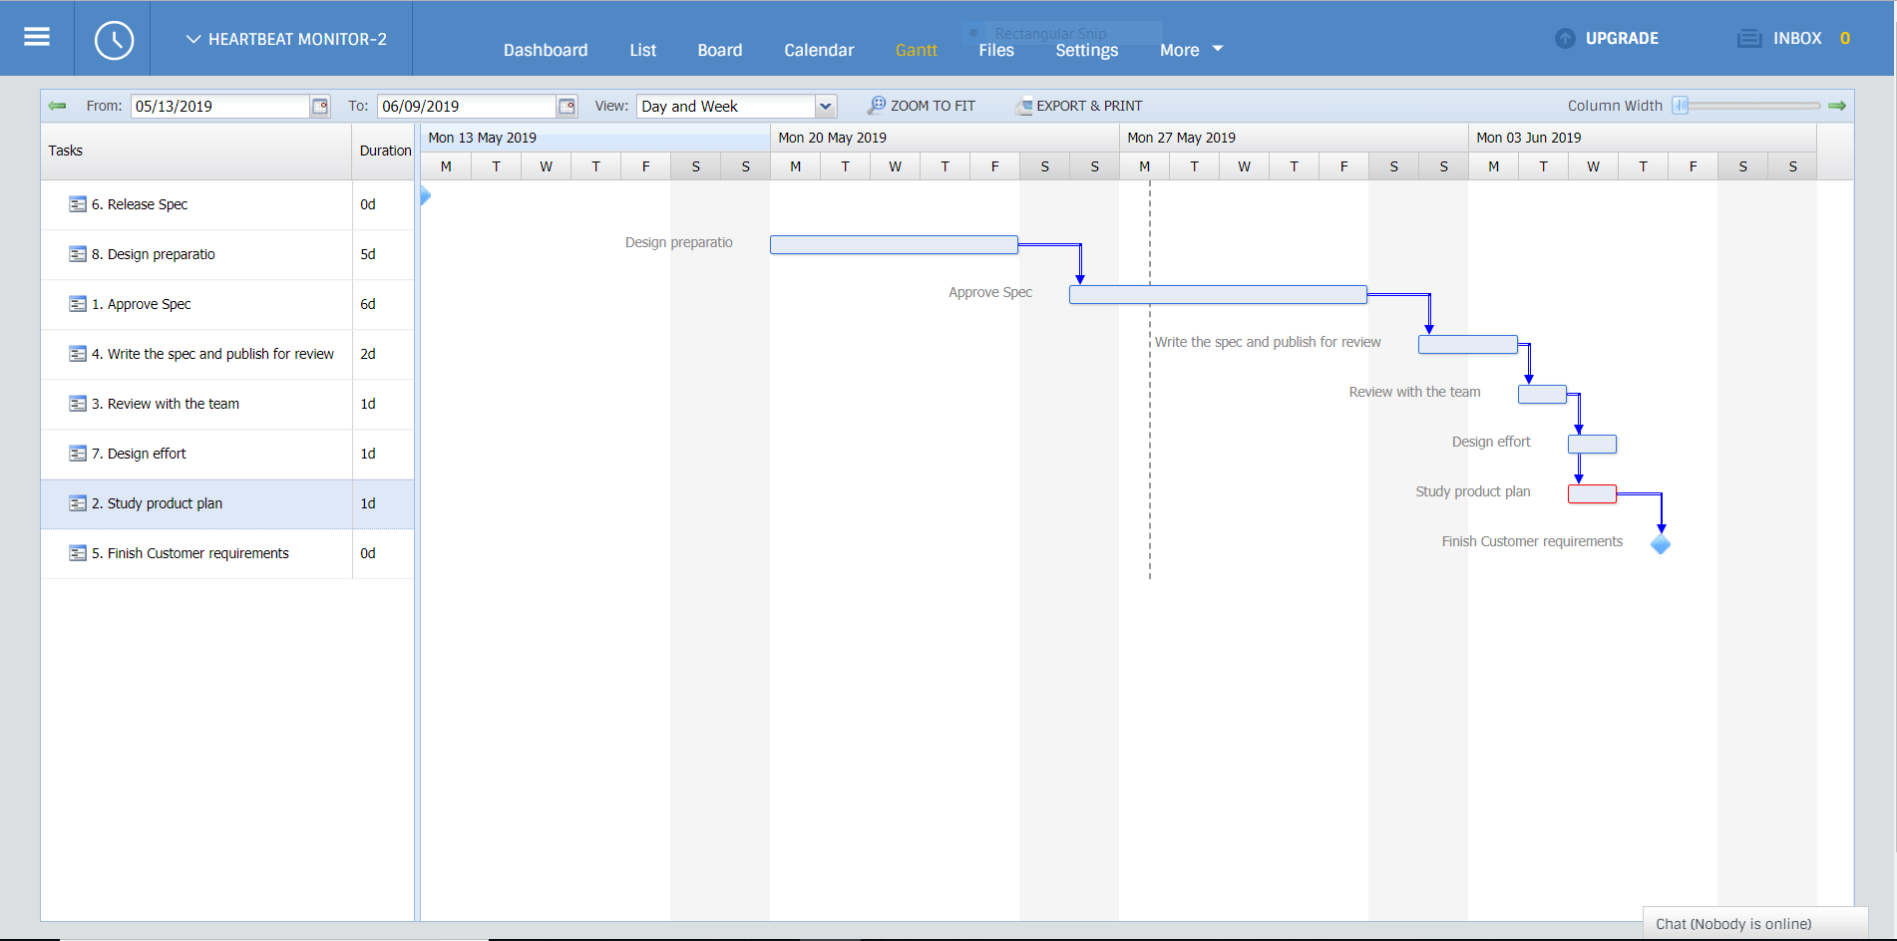Expand the HEARTBEAT MONITOR-2 project dropdown
Viewport: 1897px width, 941px height.
[286, 39]
